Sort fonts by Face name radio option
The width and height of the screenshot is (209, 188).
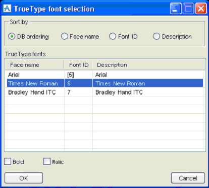[x=65, y=36]
